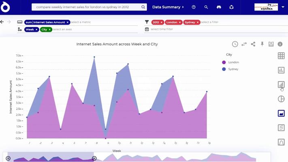288x162 pixels.
Task: Click the notification bell icon in header
Action: coord(231,7)
